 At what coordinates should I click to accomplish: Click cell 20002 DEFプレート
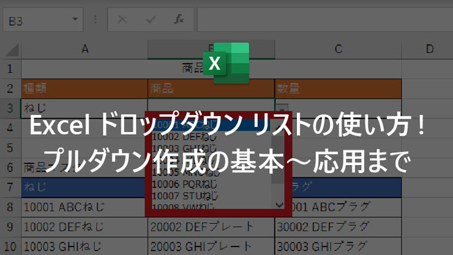tap(211, 227)
